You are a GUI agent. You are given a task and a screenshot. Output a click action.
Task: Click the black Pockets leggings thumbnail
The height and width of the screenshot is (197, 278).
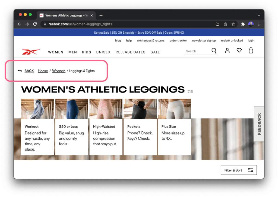click(140, 109)
